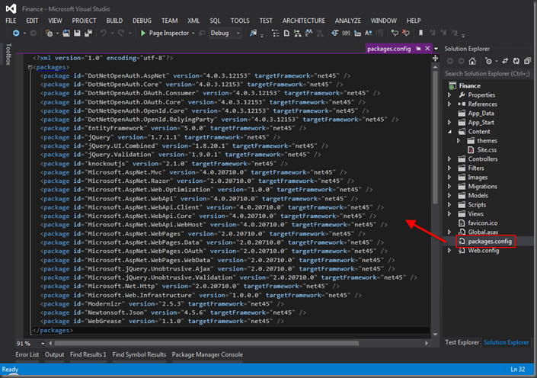This screenshot has width=537, height=378.
Task: Click the Newtonsoft.Json package line
Action: 173,312
